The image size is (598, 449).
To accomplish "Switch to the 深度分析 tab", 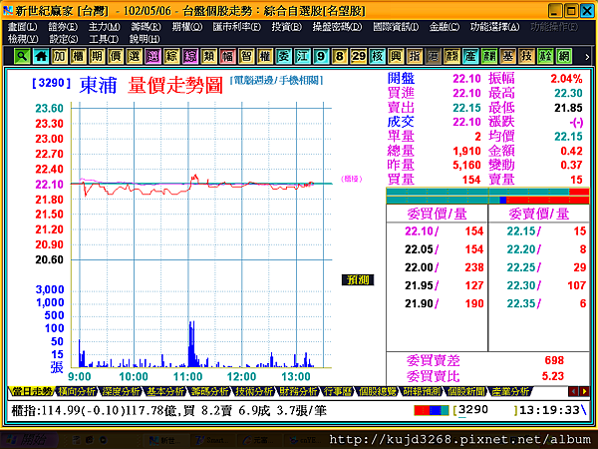I will click(121, 391).
